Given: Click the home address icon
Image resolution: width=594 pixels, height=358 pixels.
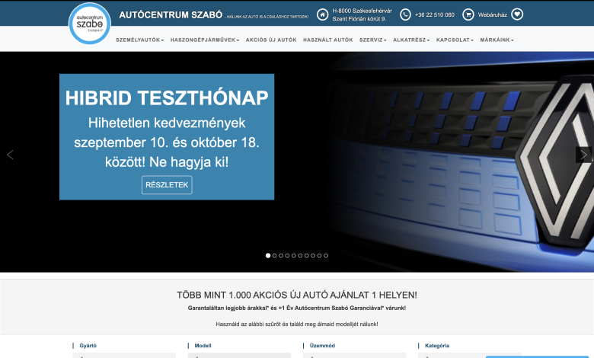Looking at the screenshot, I should coord(323,14).
